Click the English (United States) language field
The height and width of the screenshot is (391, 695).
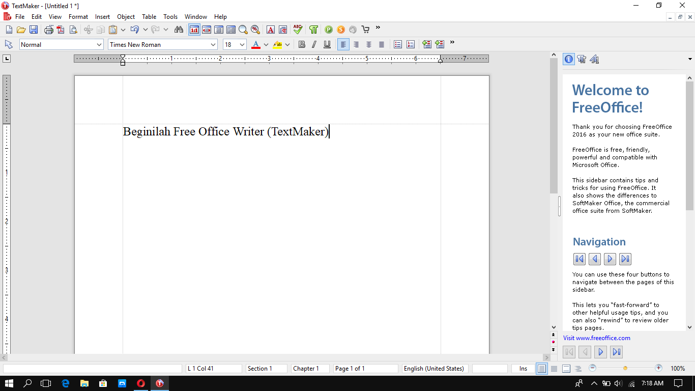tap(435, 369)
